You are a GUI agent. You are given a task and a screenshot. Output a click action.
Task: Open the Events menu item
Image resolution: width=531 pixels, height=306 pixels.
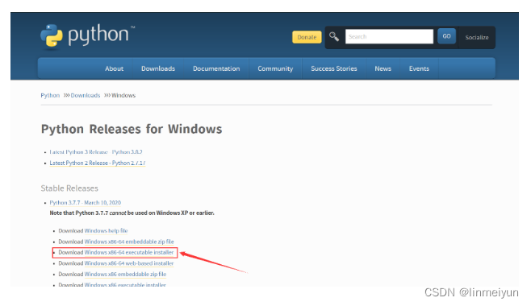point(419,68)
